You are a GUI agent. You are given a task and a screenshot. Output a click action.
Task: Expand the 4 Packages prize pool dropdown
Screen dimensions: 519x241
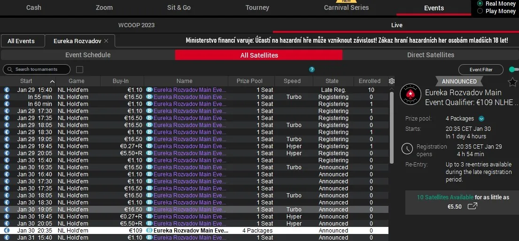coord(481,119)
